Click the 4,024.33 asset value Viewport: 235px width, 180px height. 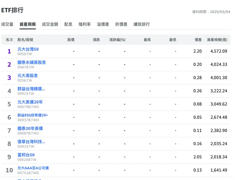coord(219,64)
